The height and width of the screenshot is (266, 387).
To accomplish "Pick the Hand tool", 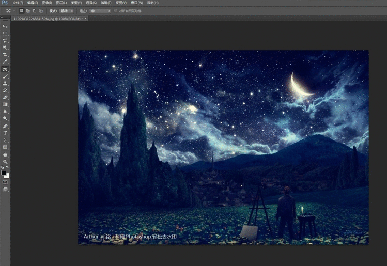I will [5, 154].
